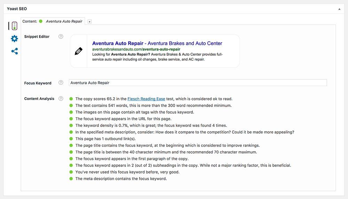Viewport: 348px width, 199px height.
Task: Click the snippet title Aventura Auto Repair
Action: (157, 43)
